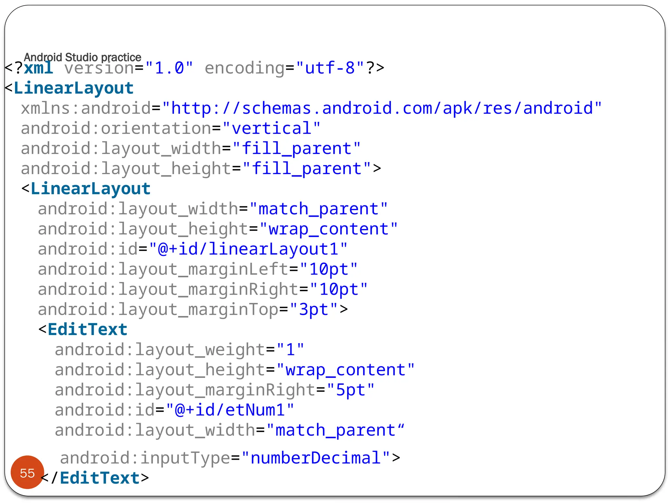Click the opening EditText tag
This screenshot has height=503, width=670.
tap(83, 329)
